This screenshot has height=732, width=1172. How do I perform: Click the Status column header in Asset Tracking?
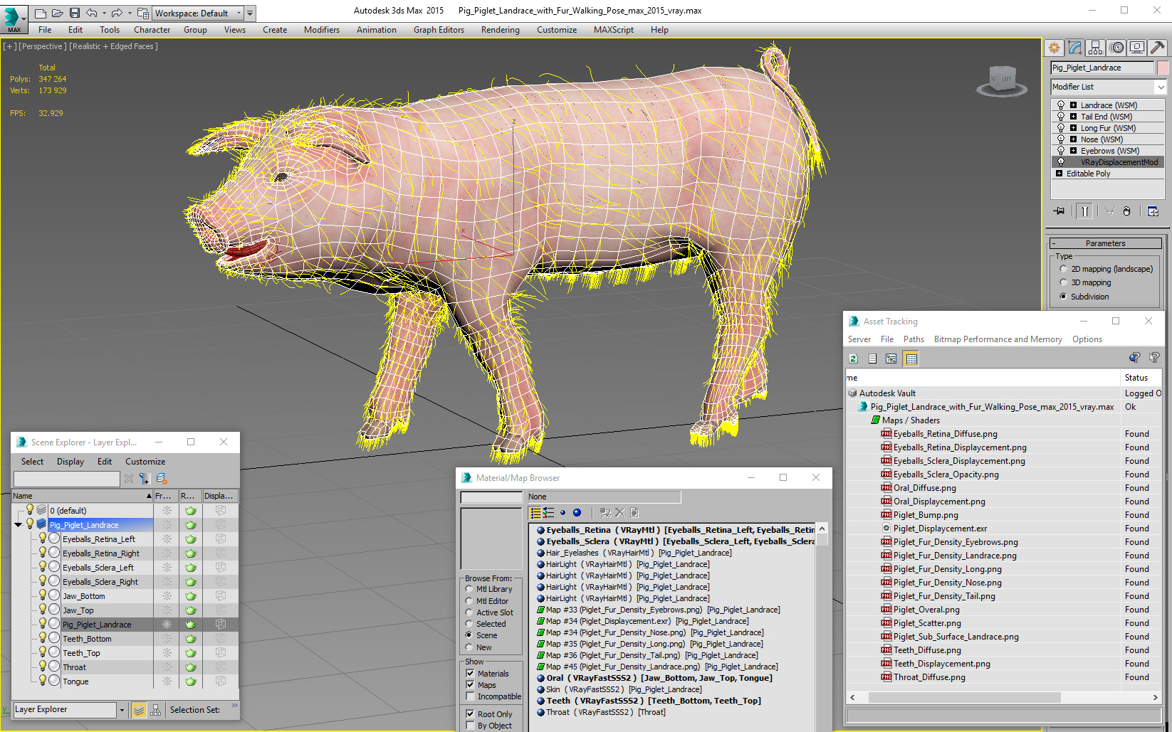click(1141, 378)
